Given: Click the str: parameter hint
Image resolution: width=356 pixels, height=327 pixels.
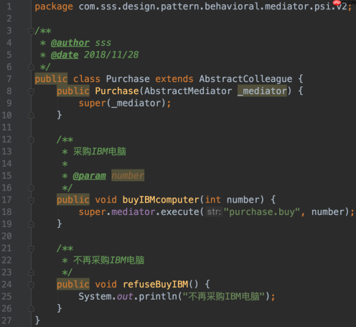Looking at the screenshot, I should coord(214,212).
